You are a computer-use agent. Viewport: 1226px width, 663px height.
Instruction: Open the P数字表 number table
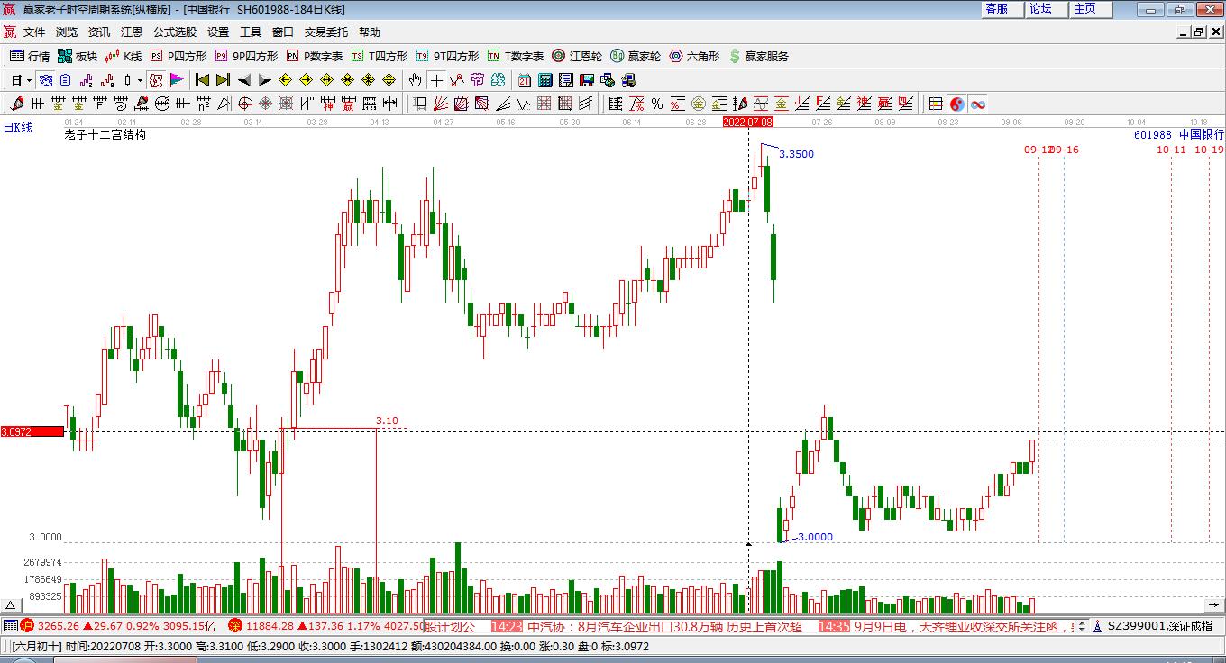(x=315, y=56)
